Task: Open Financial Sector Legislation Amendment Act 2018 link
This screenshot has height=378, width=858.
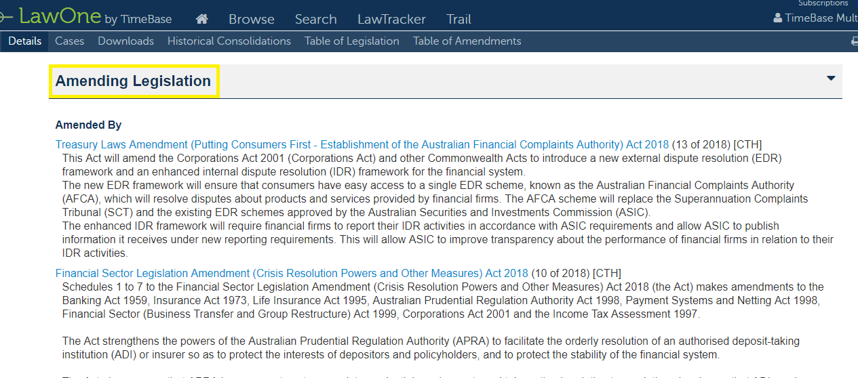Action: pos(292,273)
